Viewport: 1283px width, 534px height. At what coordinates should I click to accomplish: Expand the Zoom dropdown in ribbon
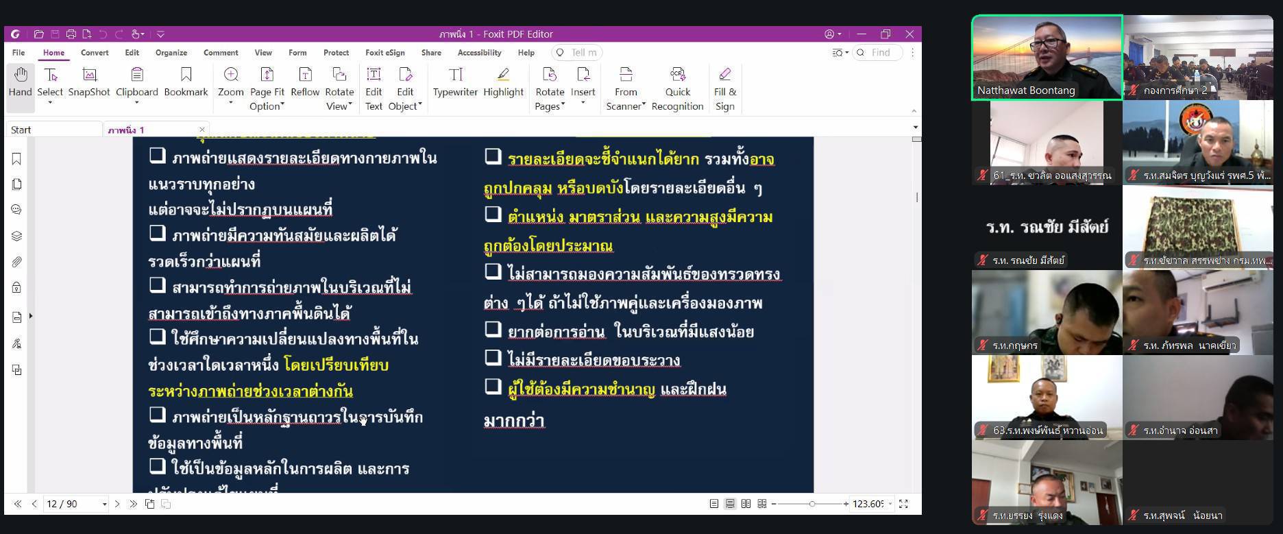tap(231, 104)
